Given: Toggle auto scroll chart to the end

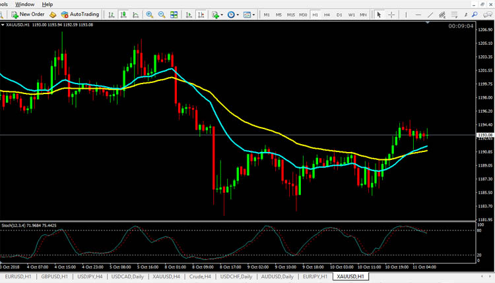Looking at the screenshot, I should 189,14.
